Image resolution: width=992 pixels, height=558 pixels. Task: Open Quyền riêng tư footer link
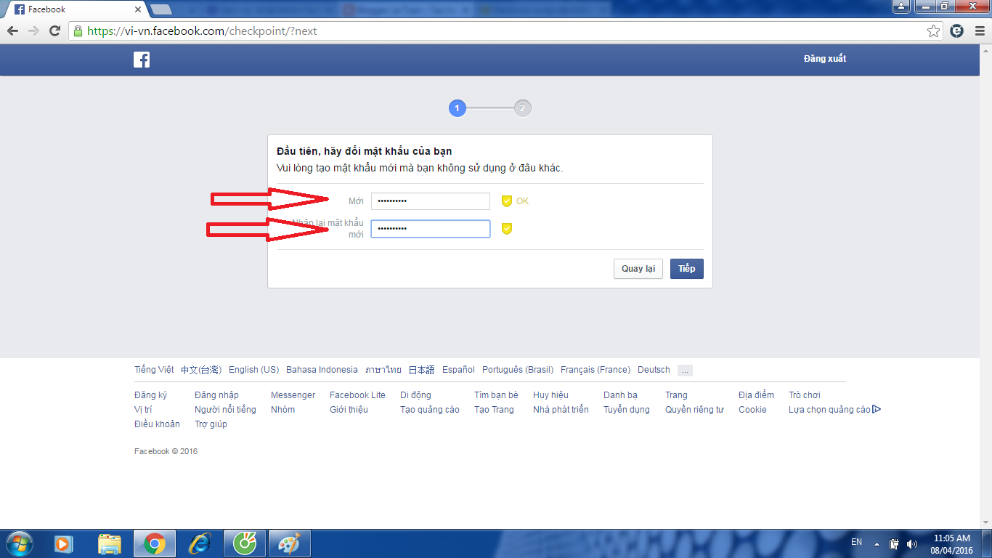[x=694, y=410]
